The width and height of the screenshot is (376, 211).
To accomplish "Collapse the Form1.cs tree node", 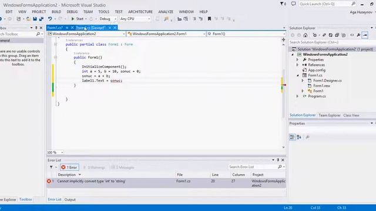I will click(298, 76).
